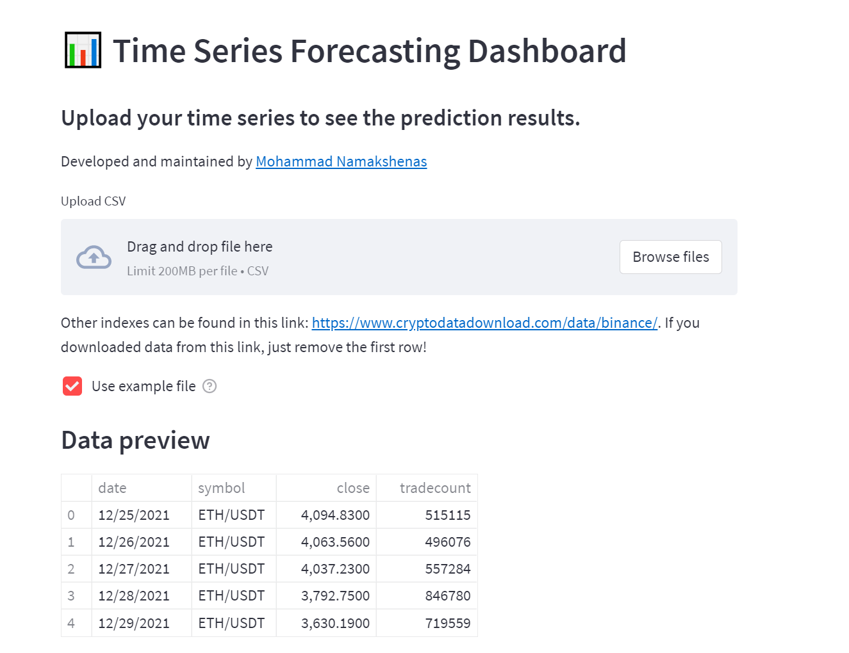Click the Browse files button

(x=670, y=257)
